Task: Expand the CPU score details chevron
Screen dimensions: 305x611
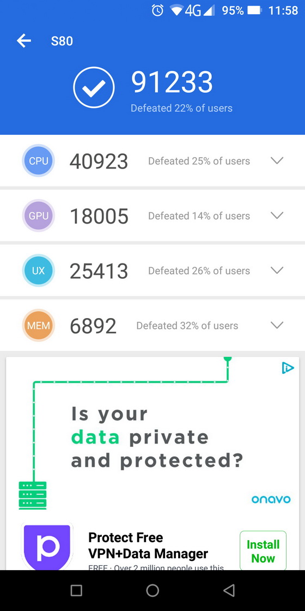Action: tap(277, 160)
